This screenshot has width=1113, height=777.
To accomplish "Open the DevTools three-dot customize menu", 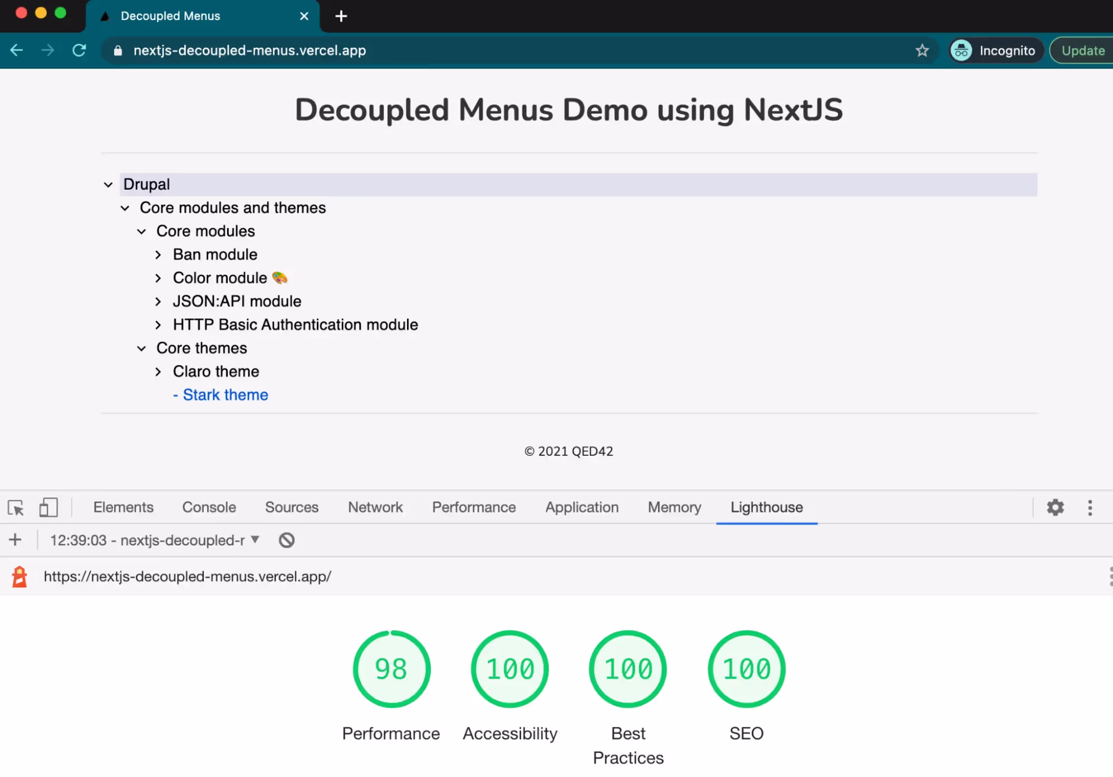I will (1090, 508).
